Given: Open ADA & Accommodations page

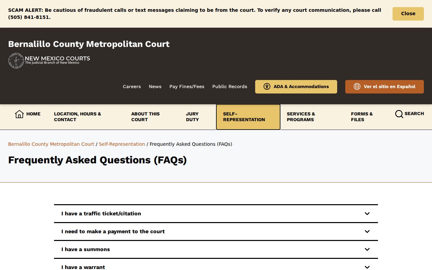Looking at the screenshot, I should (x=296, y=87).
